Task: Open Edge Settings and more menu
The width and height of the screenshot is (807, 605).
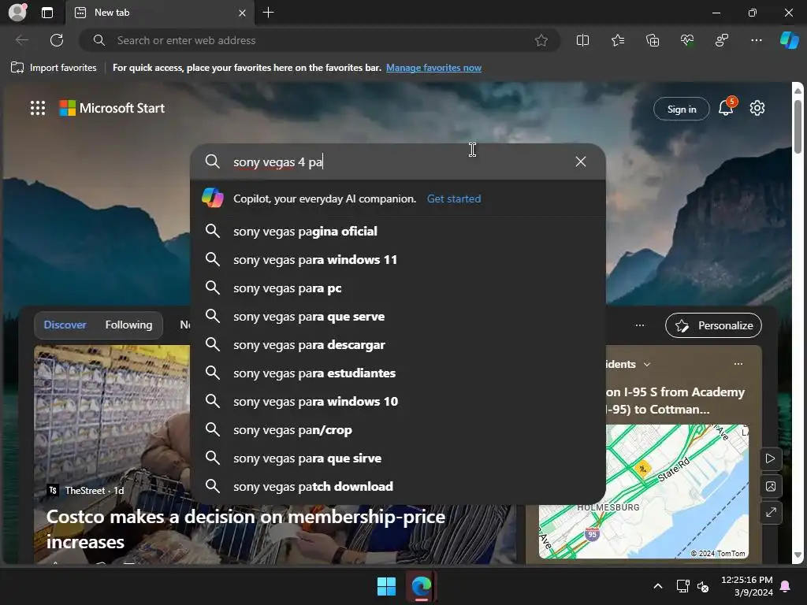Action: click(756, 40)
